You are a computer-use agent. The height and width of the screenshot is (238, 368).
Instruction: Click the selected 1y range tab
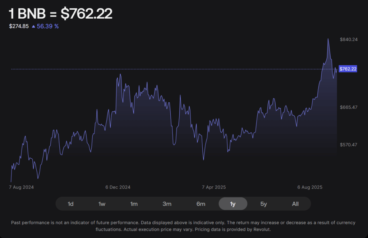pos(233,204)
